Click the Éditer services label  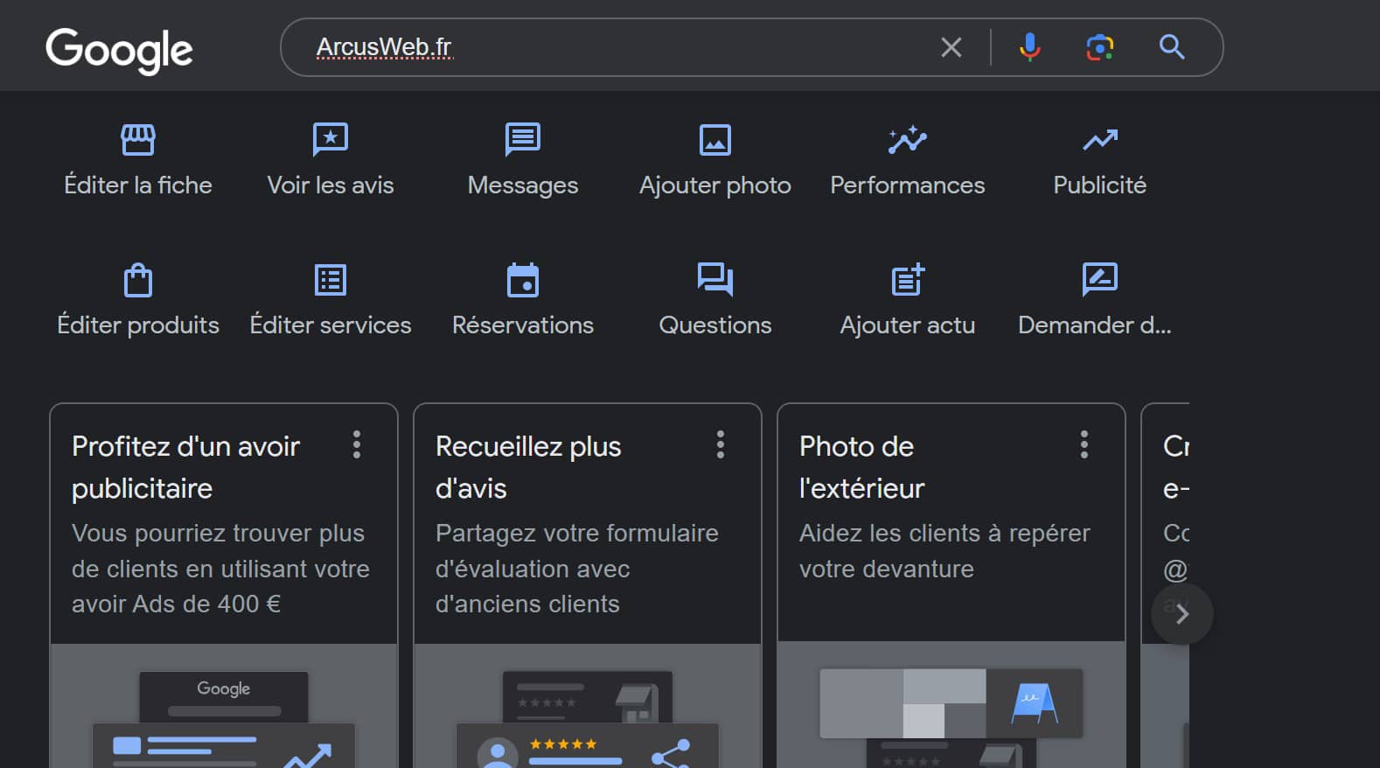click(331, 325)
